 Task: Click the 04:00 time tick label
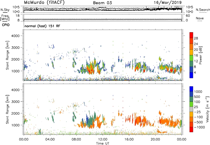coord(50,140)
